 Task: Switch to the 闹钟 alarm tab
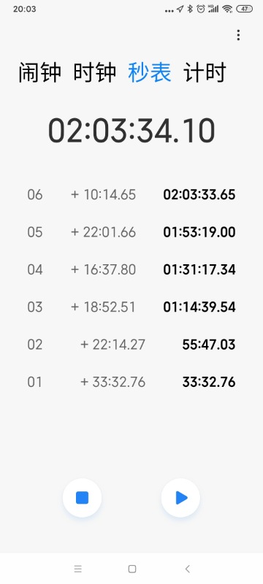(40, 72)
